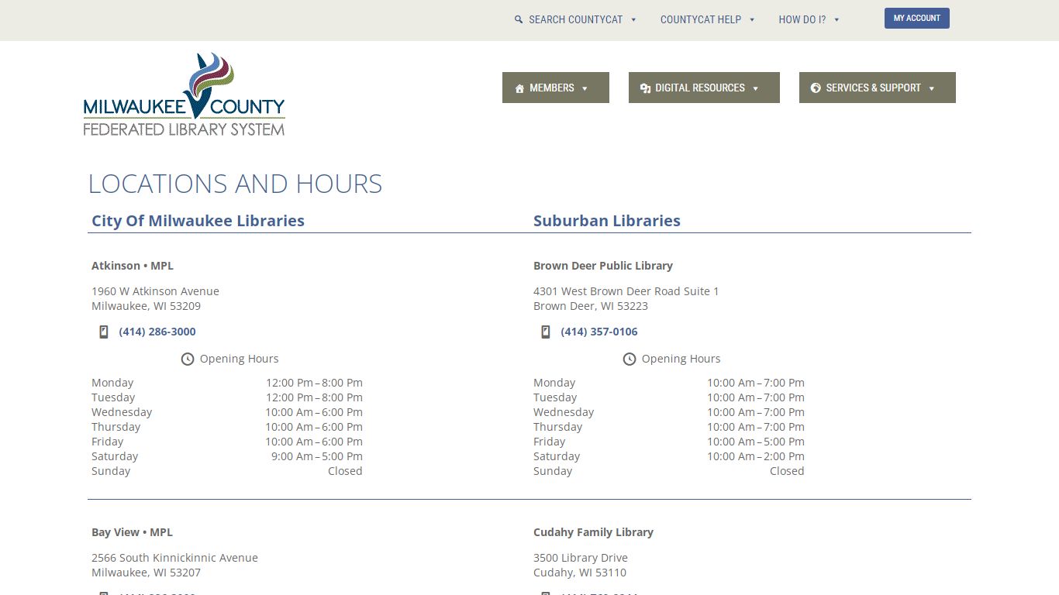Expand the Search CountyCat dropdown arrow
Image resolution: width=1059 pixels, height=595 pixels.
click(633, 20)
